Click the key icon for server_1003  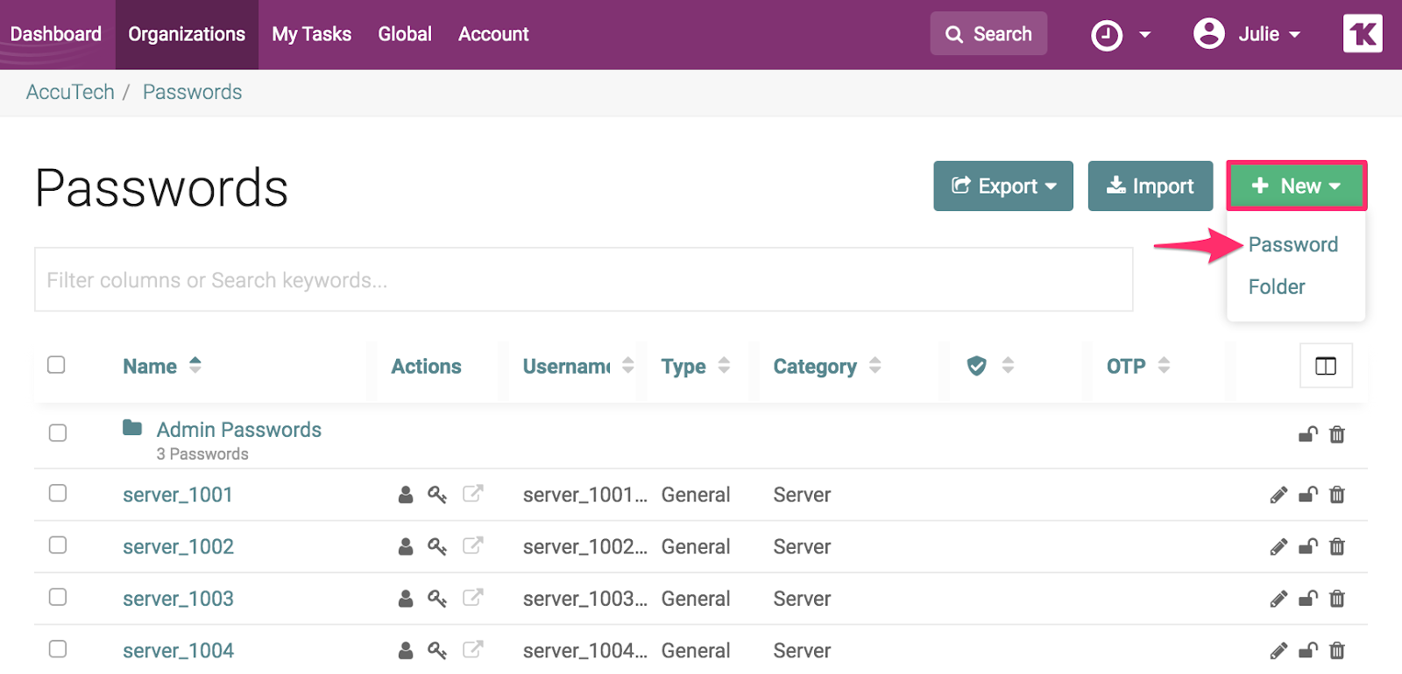(x=436, y=599)
